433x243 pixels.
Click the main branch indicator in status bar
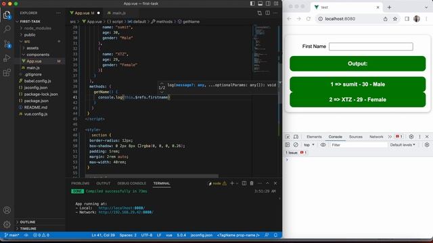point(12,235)
